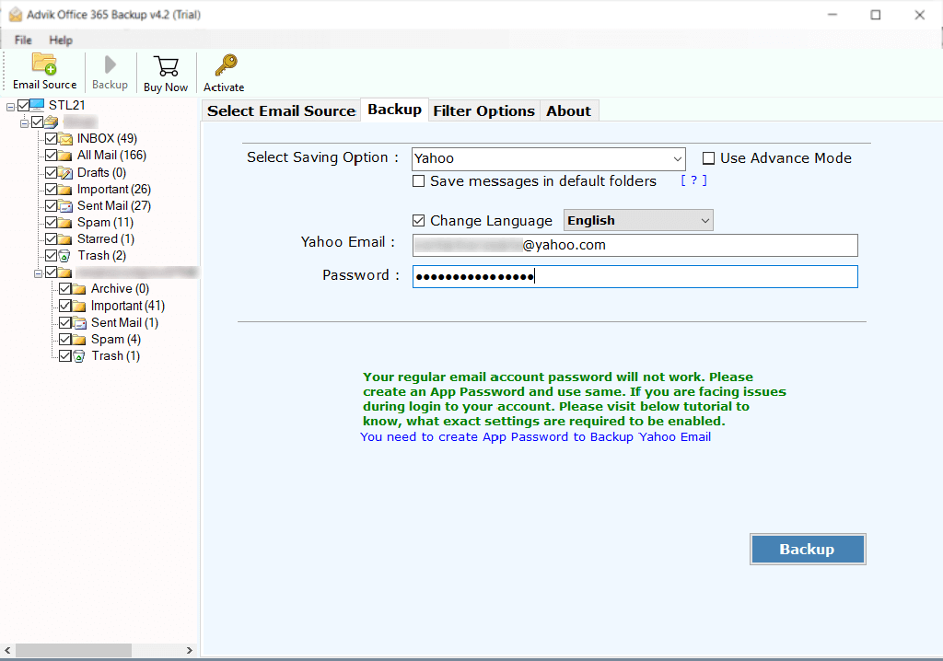Image resolution: width=943 pixels, height=661 pixels.
Task: Switch to Filter Options tab
Action: [484, 111]
